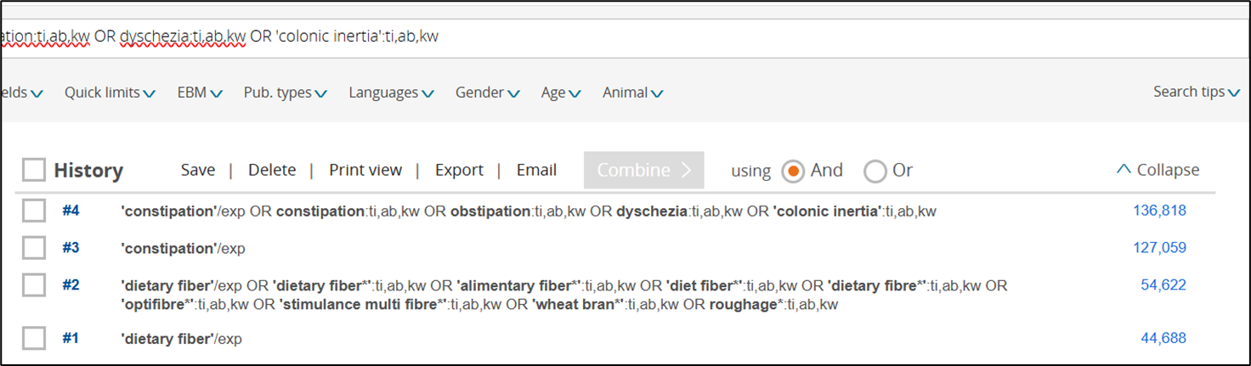This screenshot has height=366, width=1251.
Task: Open the 136,818 results for search #4
Action: [x=1158, y=211]
